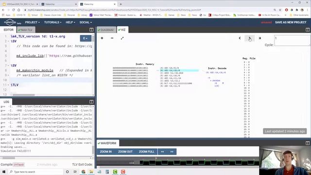Open the HELP menu

click(x=70, y=22)
